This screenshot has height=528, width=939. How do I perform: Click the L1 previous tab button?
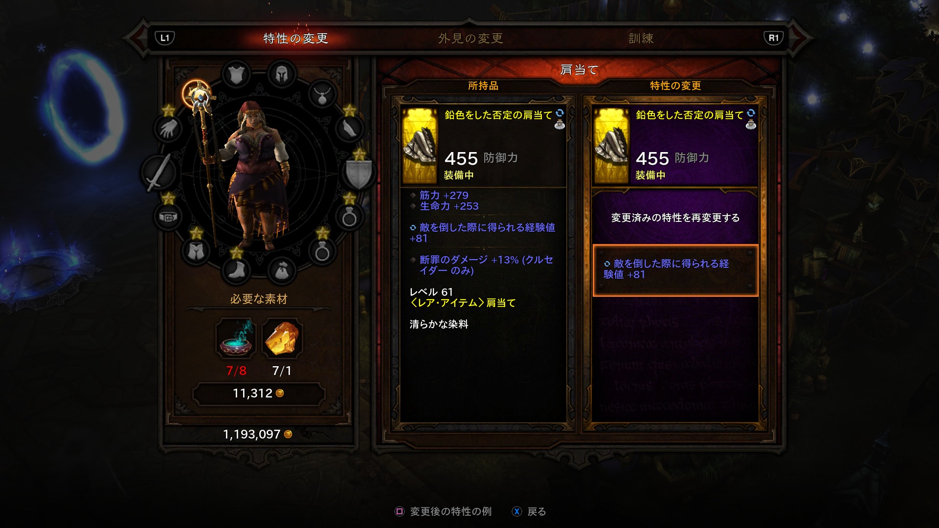coord(165,38)
